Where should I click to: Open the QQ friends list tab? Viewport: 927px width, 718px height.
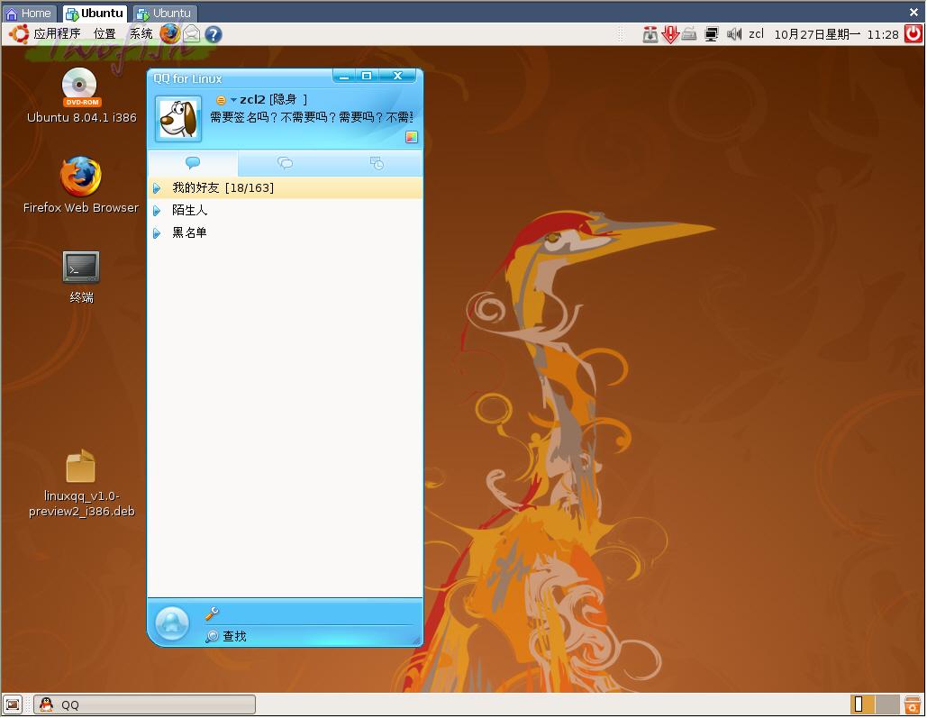193,163
